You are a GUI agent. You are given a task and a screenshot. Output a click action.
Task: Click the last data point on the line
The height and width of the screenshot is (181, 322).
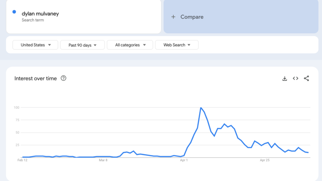point(308,153)
